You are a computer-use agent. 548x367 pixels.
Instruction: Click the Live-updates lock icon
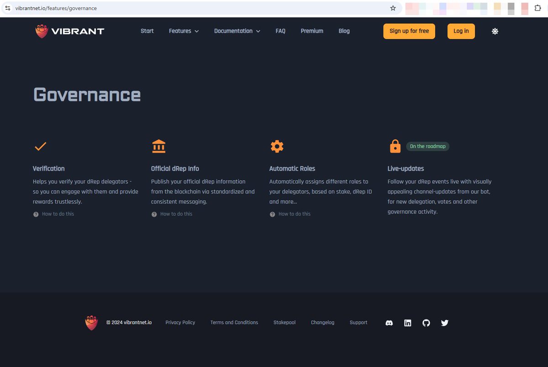395,147
